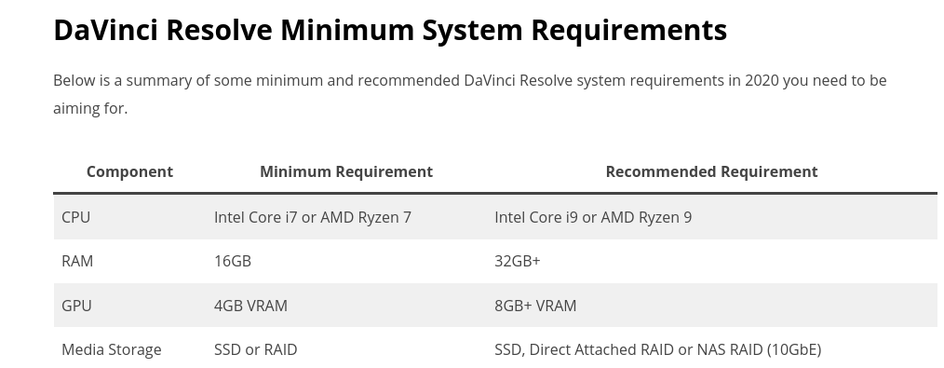Viewport: 944px width, 368px height.
Task: Click the 4GB VRAM cell
Action: pos(250,306)
